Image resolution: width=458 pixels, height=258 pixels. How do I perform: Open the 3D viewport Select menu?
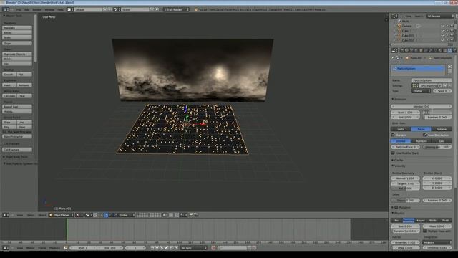coord(31,215)
